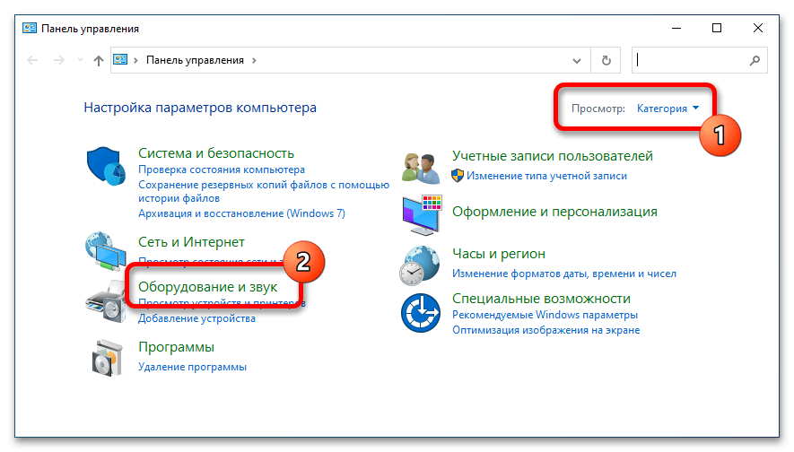Click the Control Panel icon in address bar
This screenshot has height=452, width=794.
pos(120,60)
